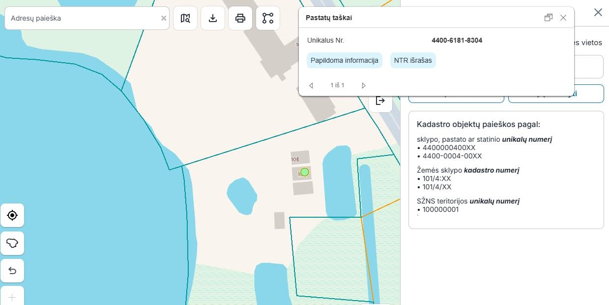Click the example 4400-0004-00XX
The image size is (609, 305).
click(x=452, y=156)
